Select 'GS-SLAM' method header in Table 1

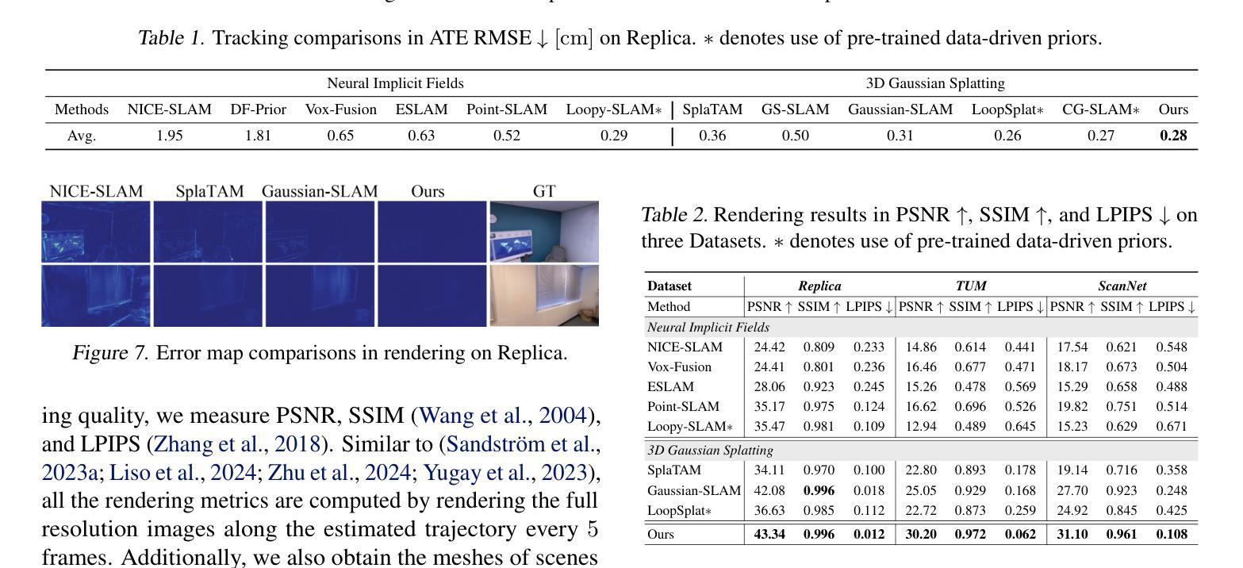click(x=796, y=109)
